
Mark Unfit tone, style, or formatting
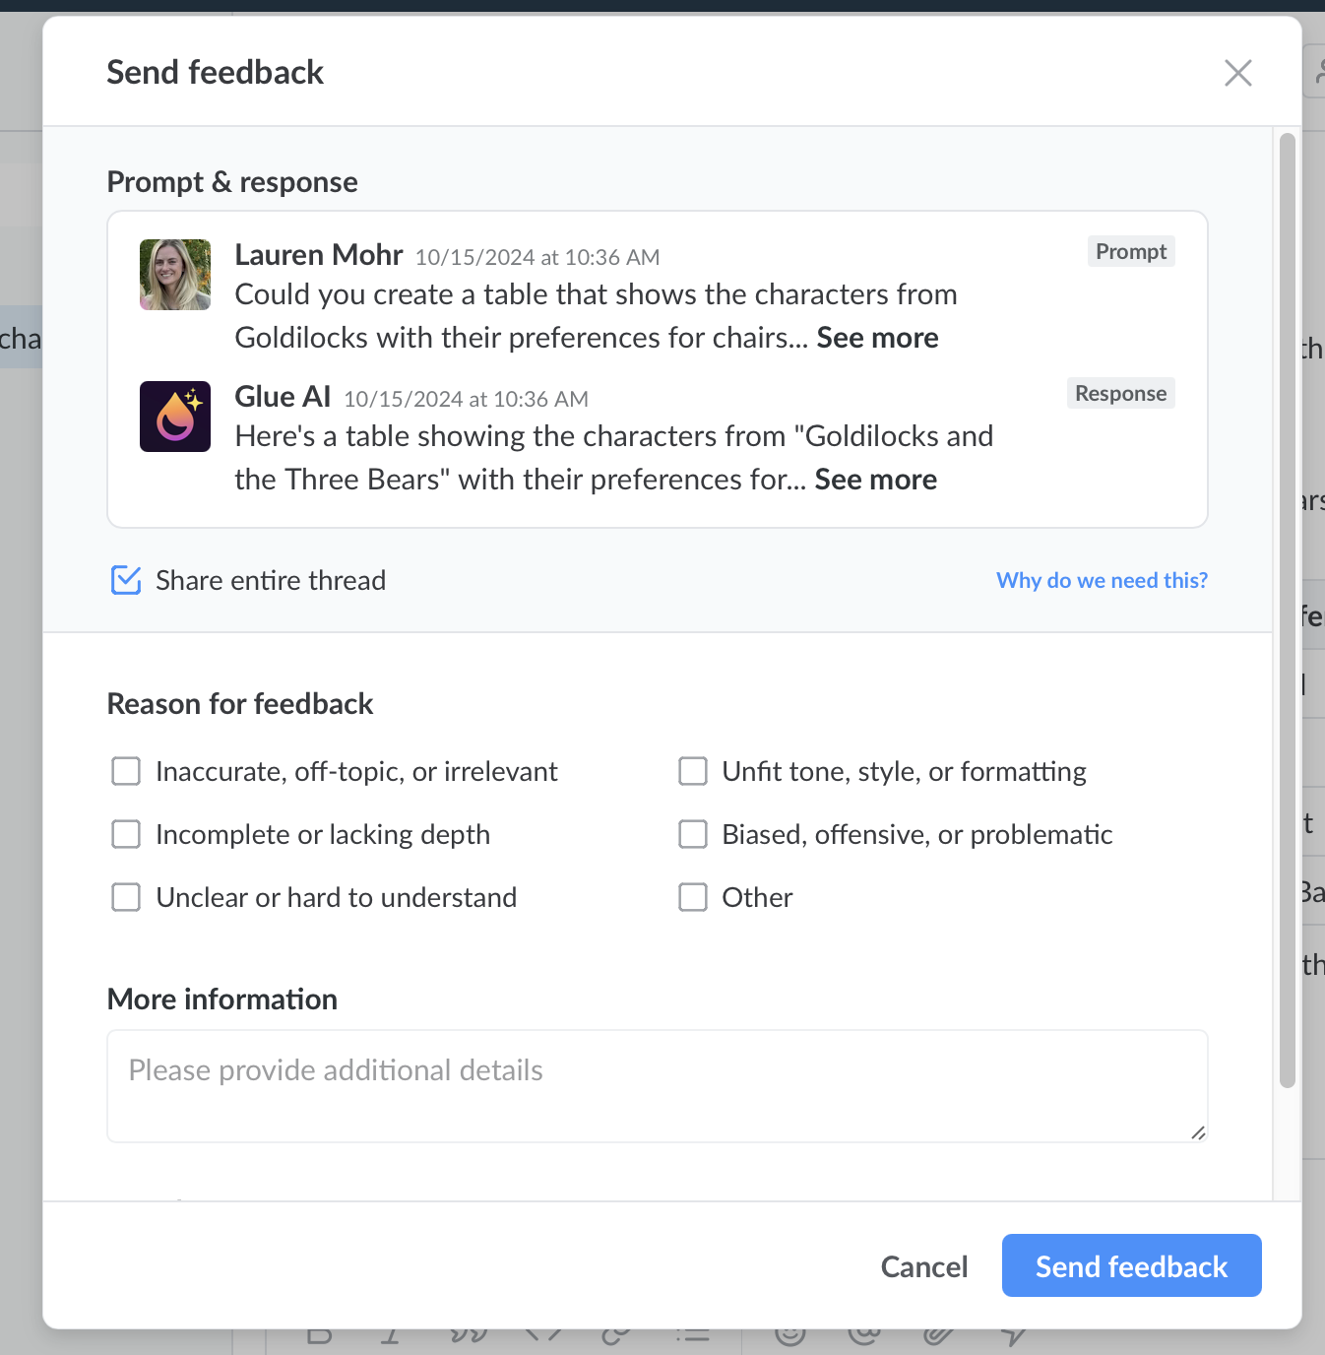point(693,772)
